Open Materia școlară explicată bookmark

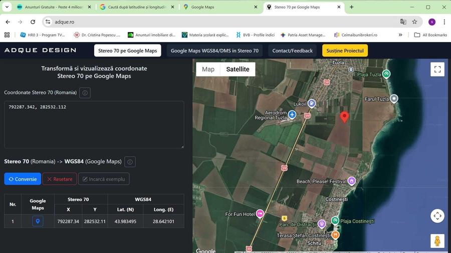click(205, 35)
